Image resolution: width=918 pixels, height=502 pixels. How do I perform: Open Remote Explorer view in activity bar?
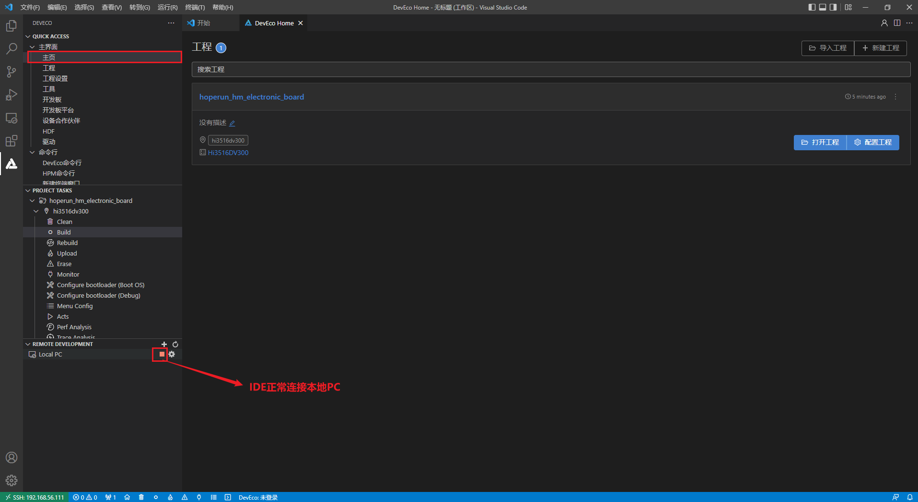(x=12, y=118)
